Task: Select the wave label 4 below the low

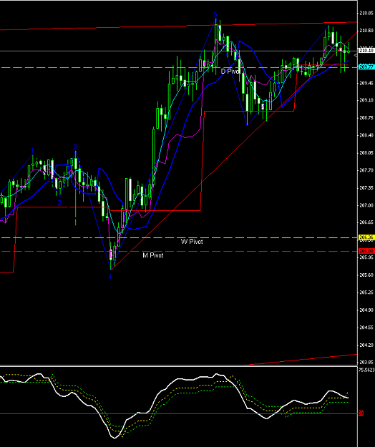Action: tap(110, 277)
